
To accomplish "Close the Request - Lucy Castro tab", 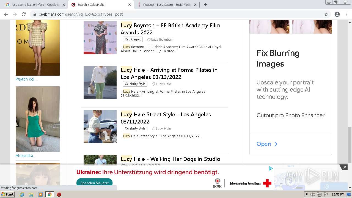I will (x=195, y=5).
